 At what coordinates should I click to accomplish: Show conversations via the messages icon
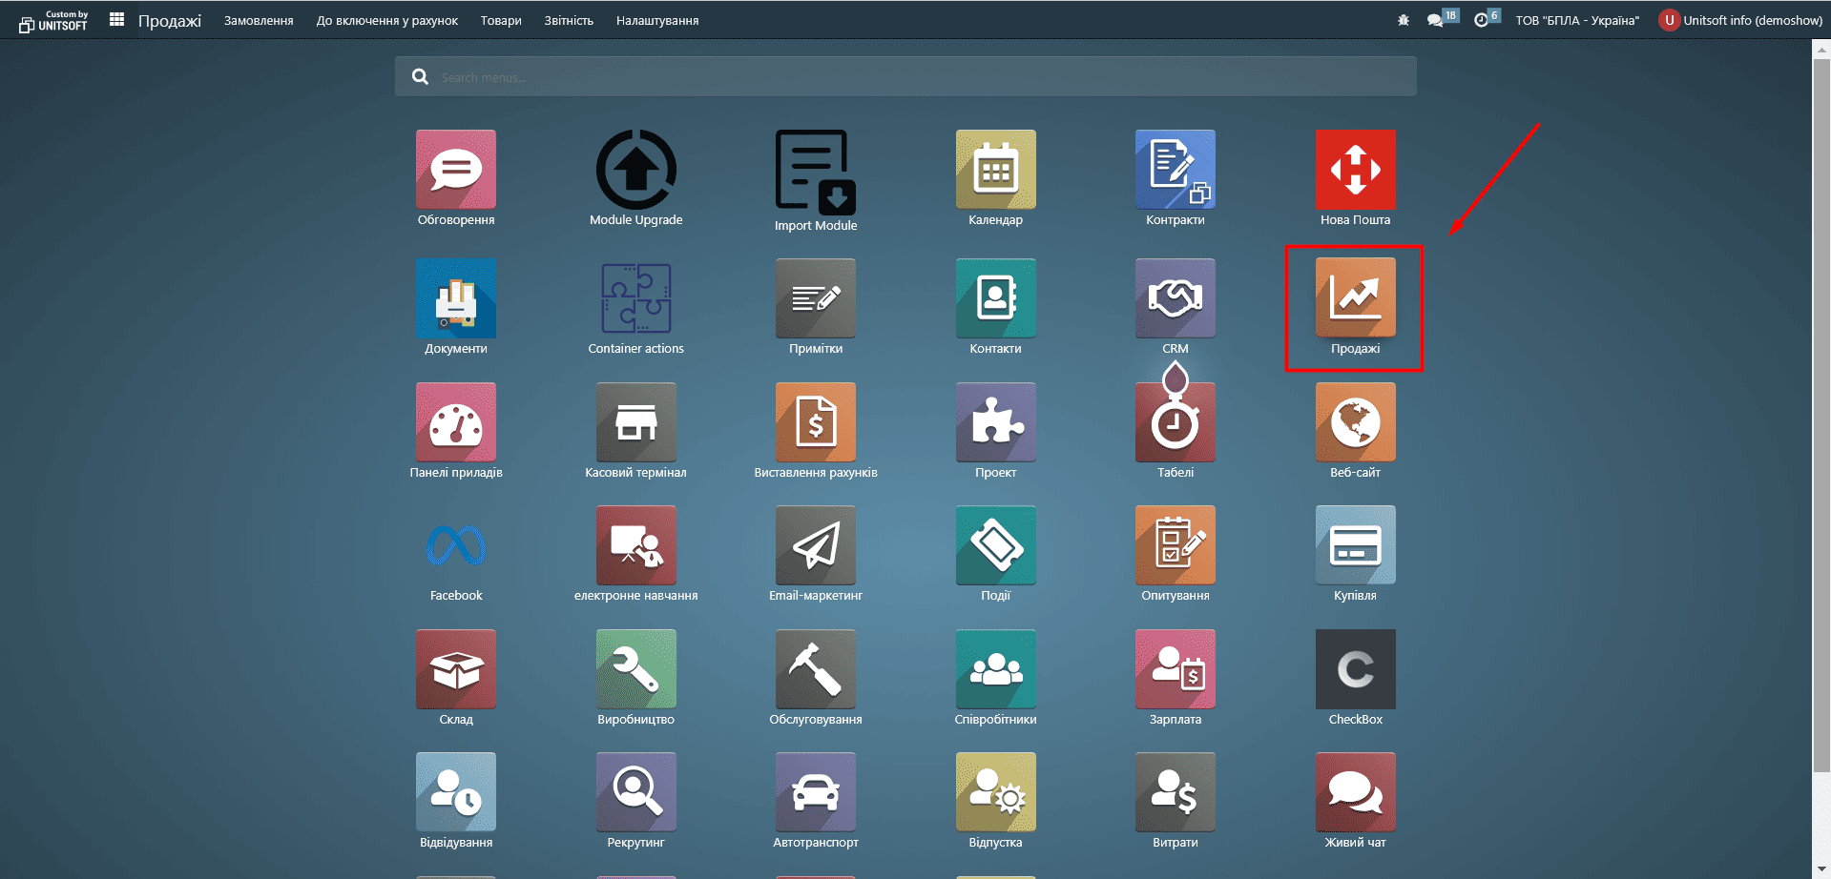1435,20
